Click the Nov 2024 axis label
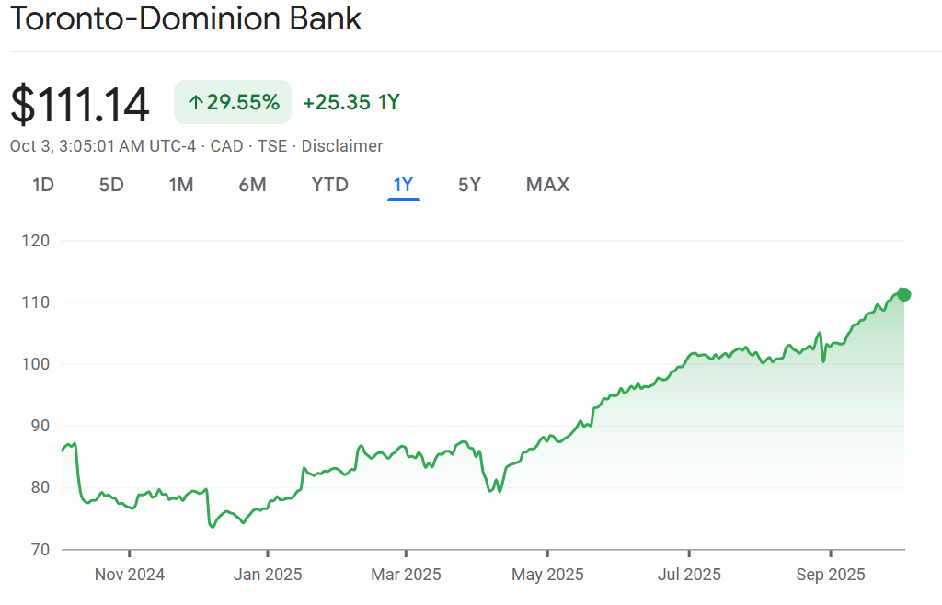 click(130, 575)
